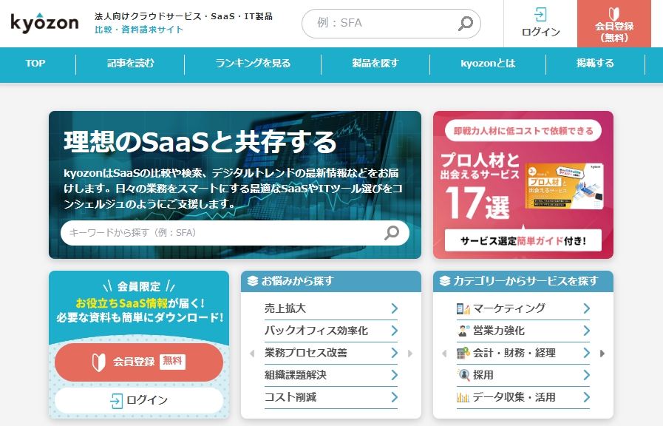Click the header 会員登録(無料) button
This screenshot has height=426, width=663.
[614, 24]
